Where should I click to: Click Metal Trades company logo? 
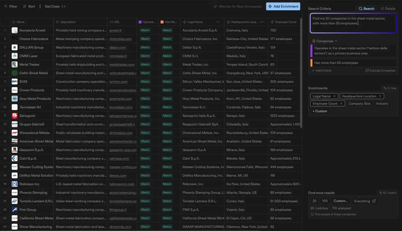coord(15,65)
